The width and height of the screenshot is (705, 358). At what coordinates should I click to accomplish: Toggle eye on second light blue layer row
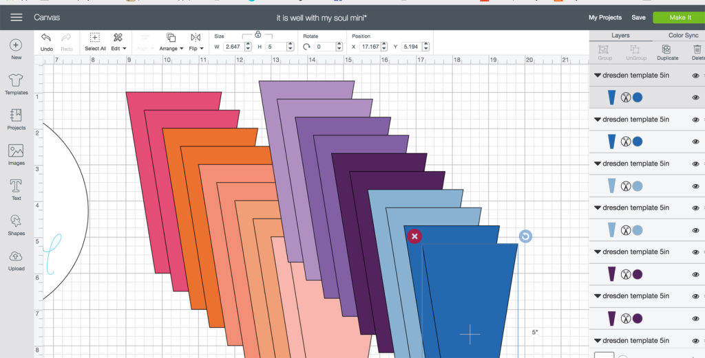pyautogui.click(x=695, y=230)
